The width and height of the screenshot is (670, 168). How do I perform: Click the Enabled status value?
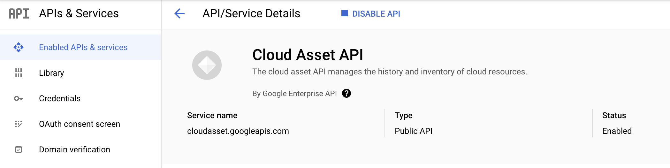[617, 131]
